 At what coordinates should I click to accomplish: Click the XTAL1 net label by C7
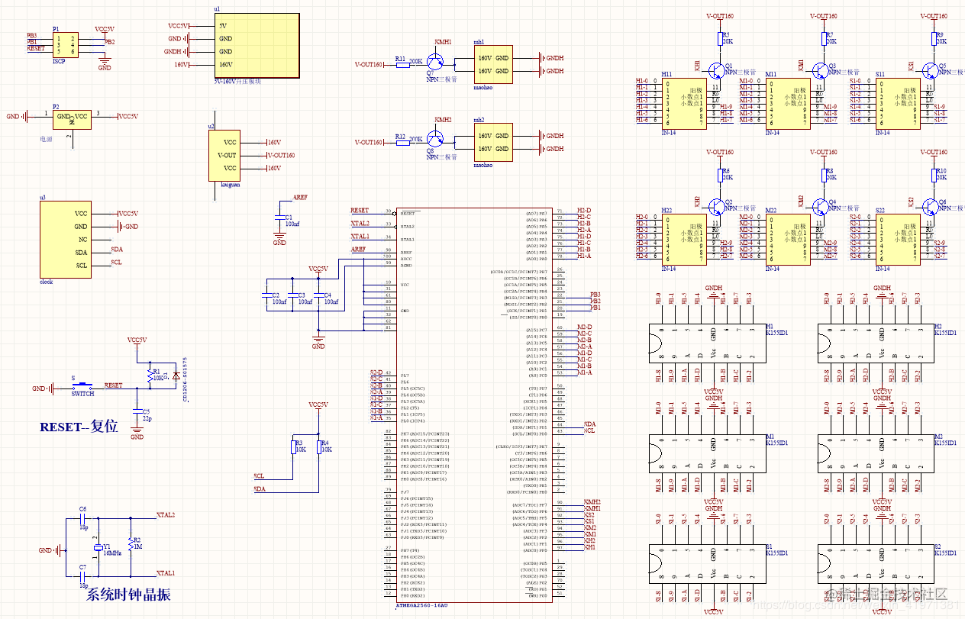pyautogui.click(x=166, y=572)
